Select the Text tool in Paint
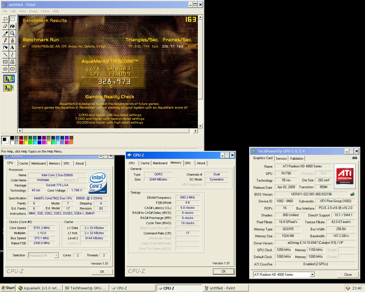 click(x=13, y=48)
